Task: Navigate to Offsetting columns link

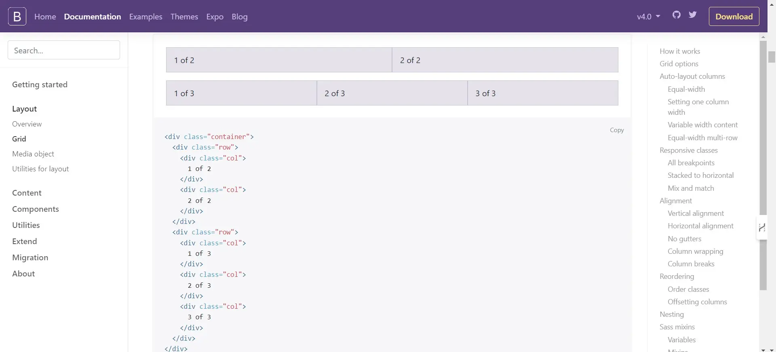Action: [x=697, y=302]
